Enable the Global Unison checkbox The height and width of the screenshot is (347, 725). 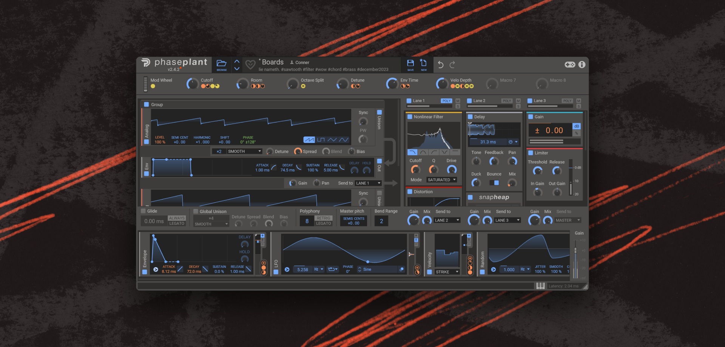point(196,211)
